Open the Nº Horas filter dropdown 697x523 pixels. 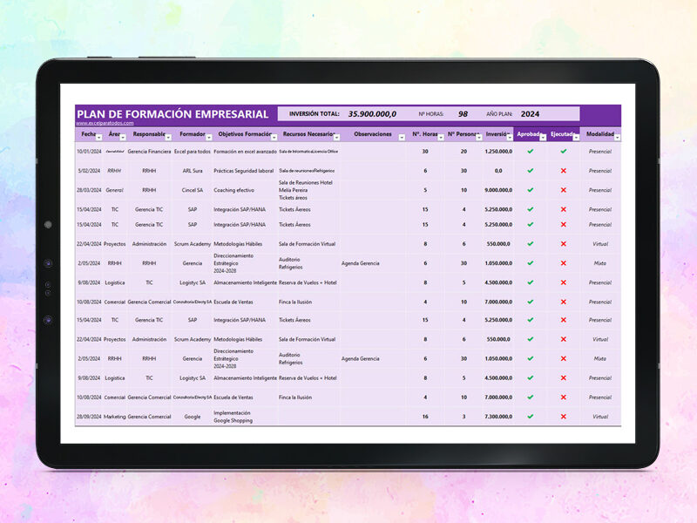(441, 138)
